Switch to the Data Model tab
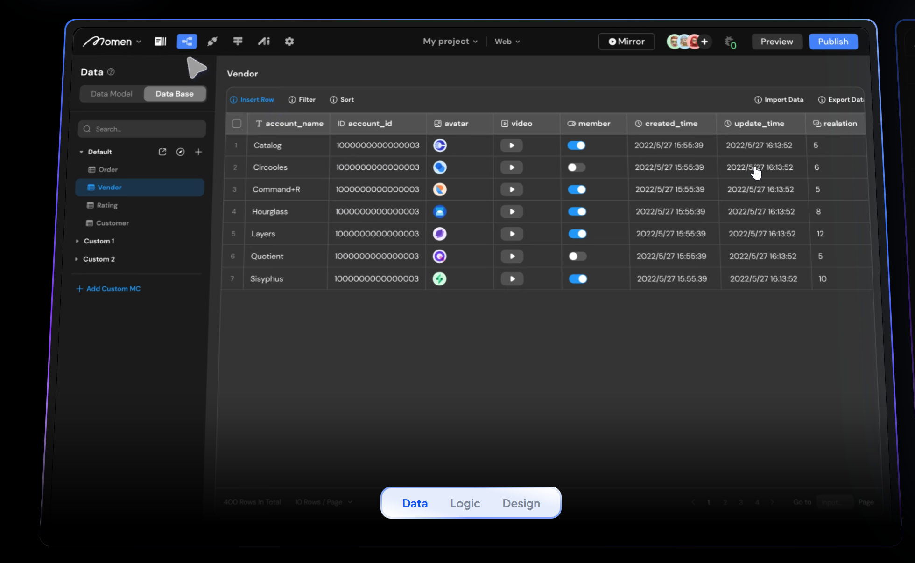The image size is (915, 563). click(112, 94)
